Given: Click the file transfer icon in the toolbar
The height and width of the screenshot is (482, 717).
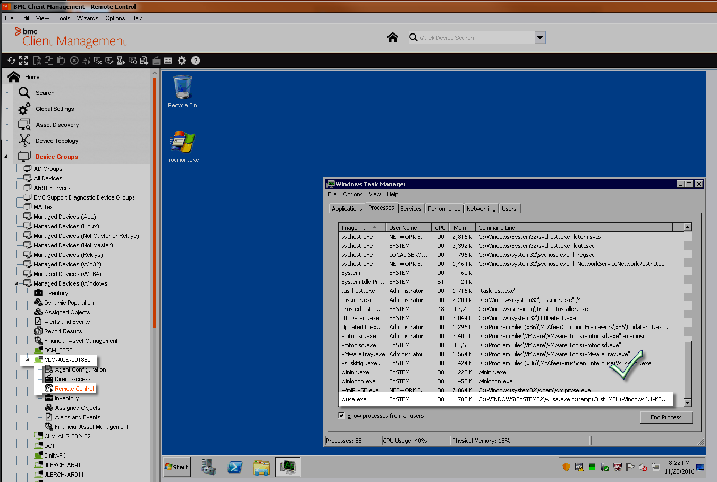Looking at the screenshot, I should click(x=144, y=61).
